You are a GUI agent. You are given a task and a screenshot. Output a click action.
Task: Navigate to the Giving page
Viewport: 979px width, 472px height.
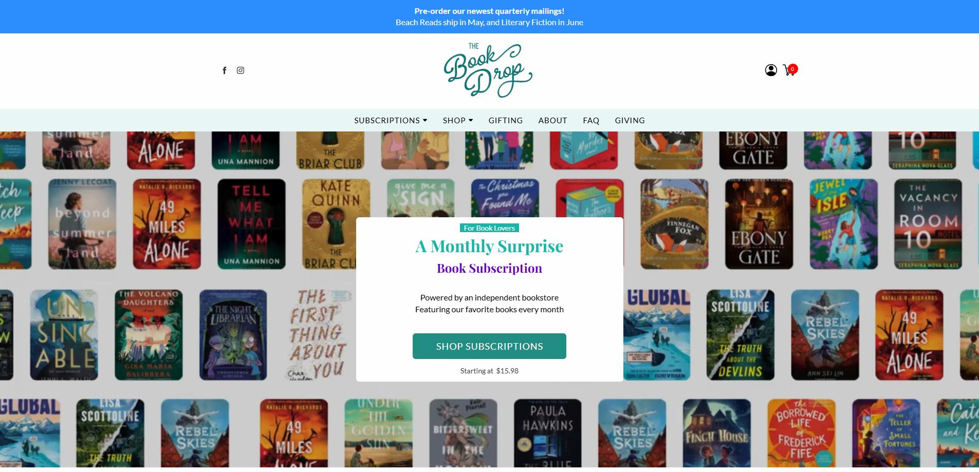coord(630,120)
